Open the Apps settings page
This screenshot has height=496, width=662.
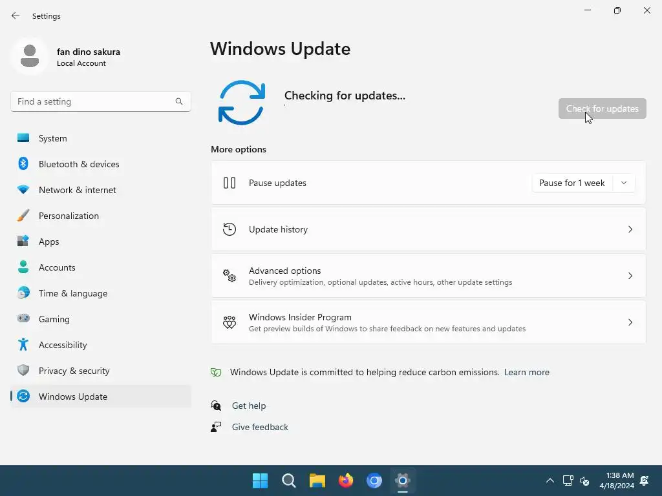click(101, 242)
